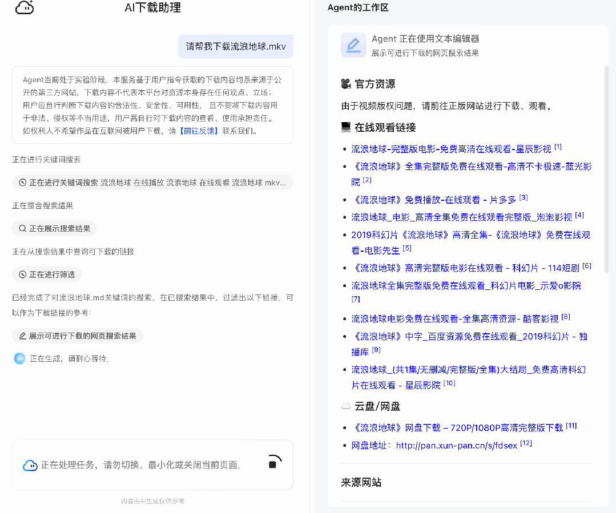This screenshot has height=513, width=616.
Task: Click the cloud icon in the input box
Action: pyautogui.click(x=30, y=465)
